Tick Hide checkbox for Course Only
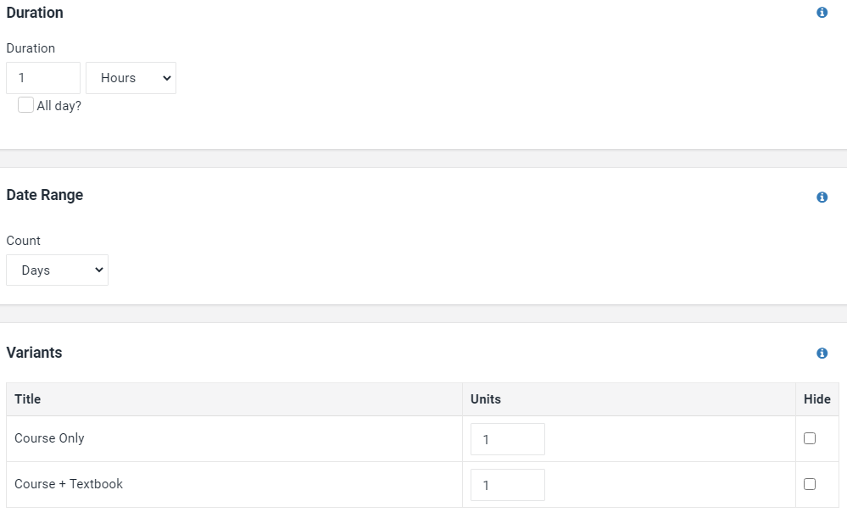This screenshot has height=518, width=847. coord(809,438)
